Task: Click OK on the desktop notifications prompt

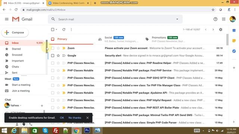Action: pos(62,118)
